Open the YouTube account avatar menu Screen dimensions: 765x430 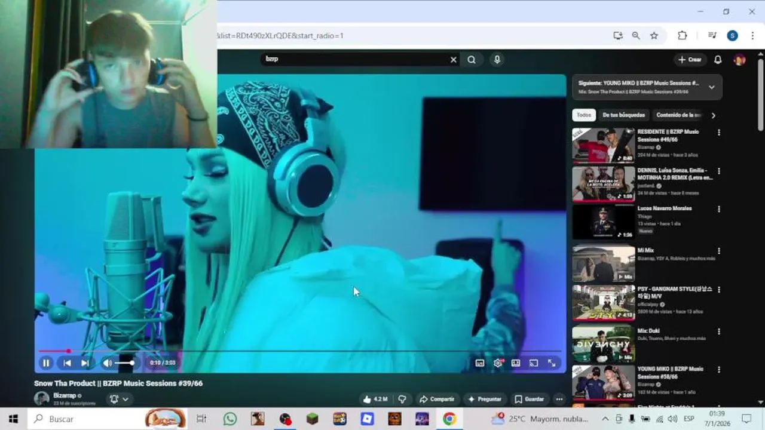point(739,60)
